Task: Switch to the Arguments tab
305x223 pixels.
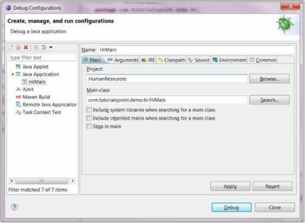Action: point(122,60)
